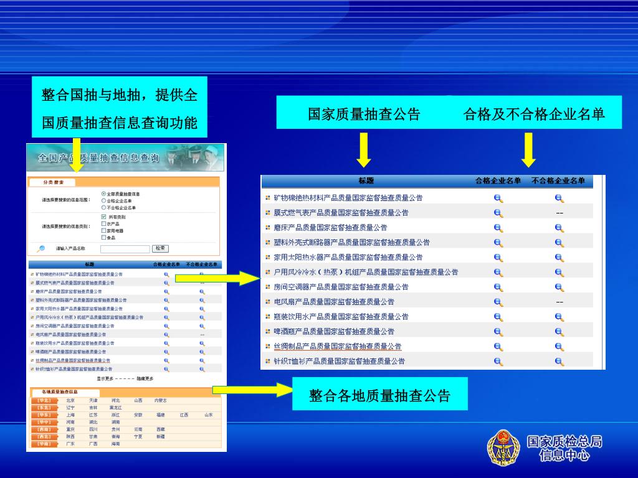
Task: Open unqualified list for 塑料外壳式断路器 in enlarged table
Action: (559, 243)
